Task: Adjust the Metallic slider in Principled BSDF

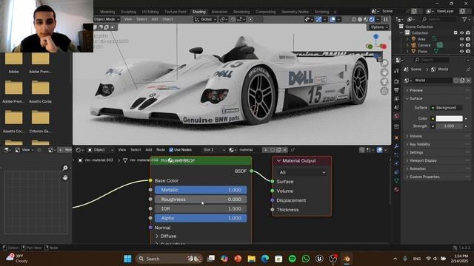Action: pyautogui.click(x=201, y=190)
